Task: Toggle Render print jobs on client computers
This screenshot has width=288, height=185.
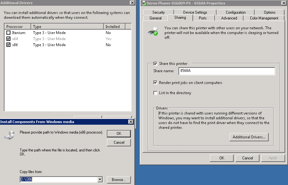Action: tap(156, 83)
